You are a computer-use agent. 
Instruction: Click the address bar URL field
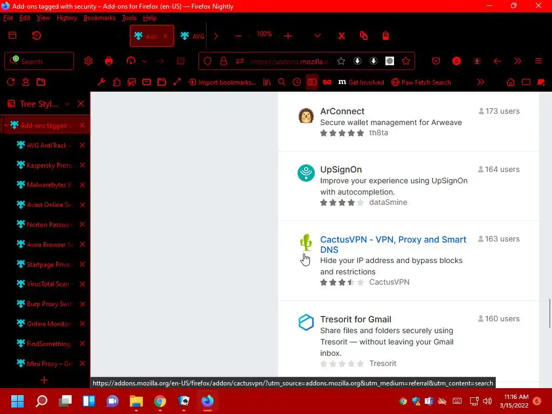point(289,61)
